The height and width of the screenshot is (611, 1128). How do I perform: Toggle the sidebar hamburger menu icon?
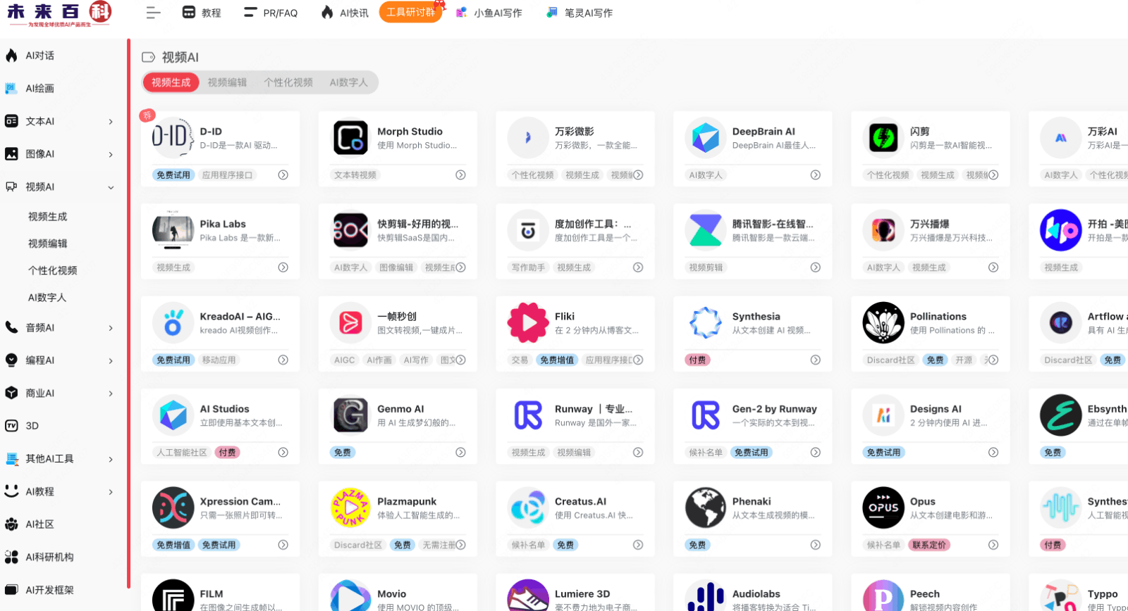153,13
